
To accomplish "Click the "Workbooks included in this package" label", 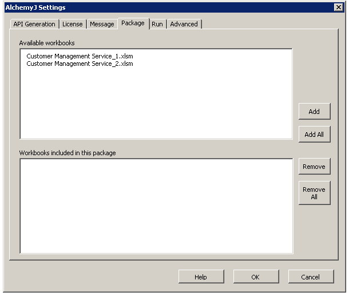I will click(x=68, y=153).
